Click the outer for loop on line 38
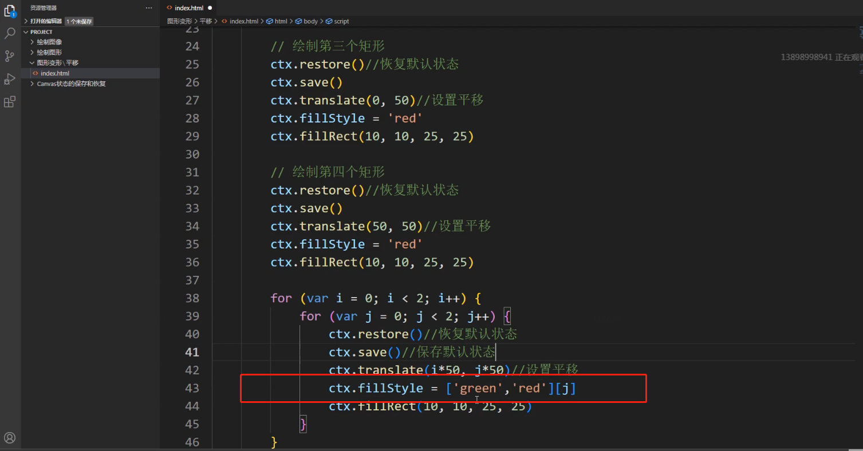Image resolution: width=863 pixels, height=451 pixels. pos(376,298)
